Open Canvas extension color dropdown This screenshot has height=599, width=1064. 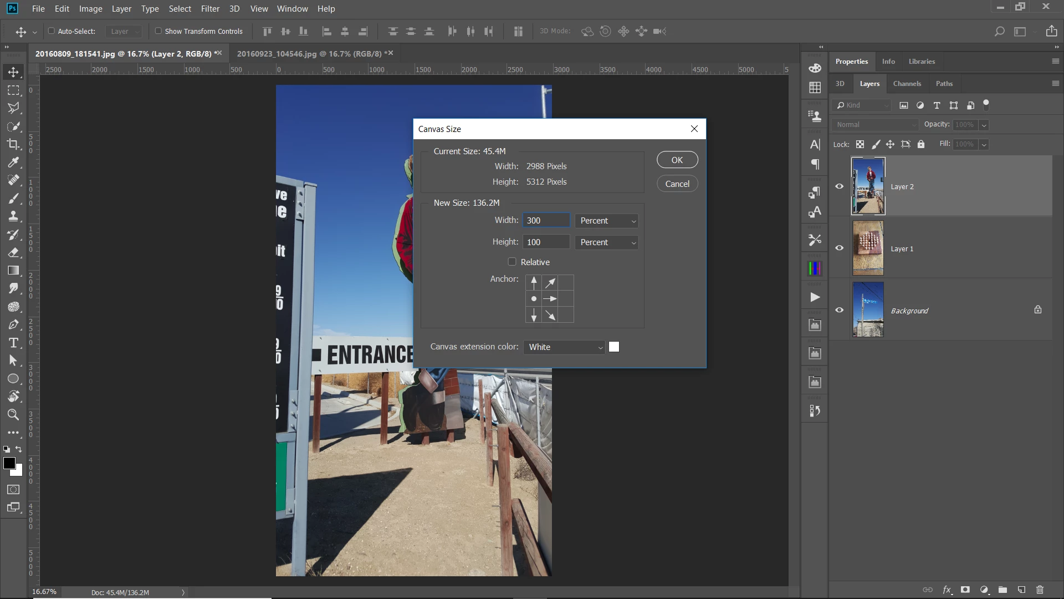[564, 347]
